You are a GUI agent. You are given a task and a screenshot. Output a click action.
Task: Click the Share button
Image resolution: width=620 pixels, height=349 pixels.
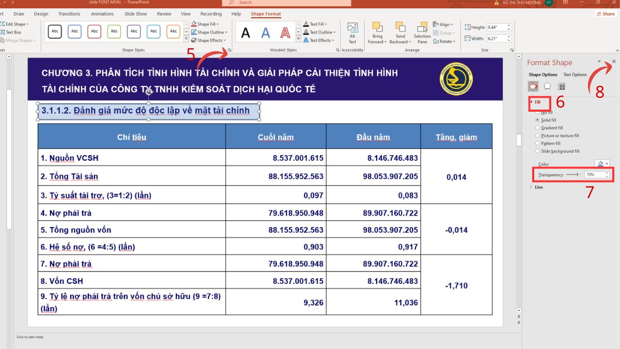click(605, 13)
